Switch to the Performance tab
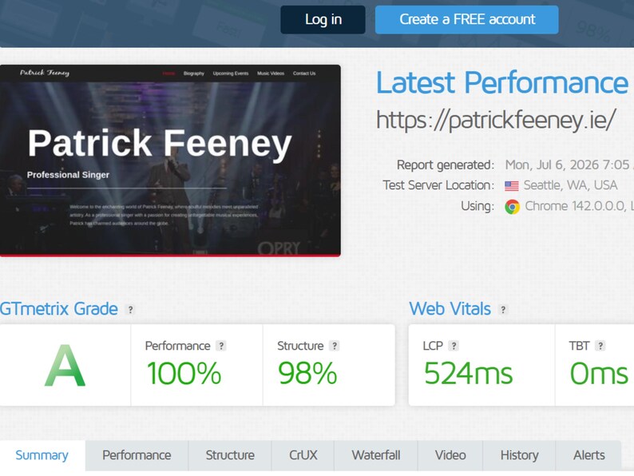Viewport: 634px width, 476px height. pyautogui.click(x=137, y=455)
